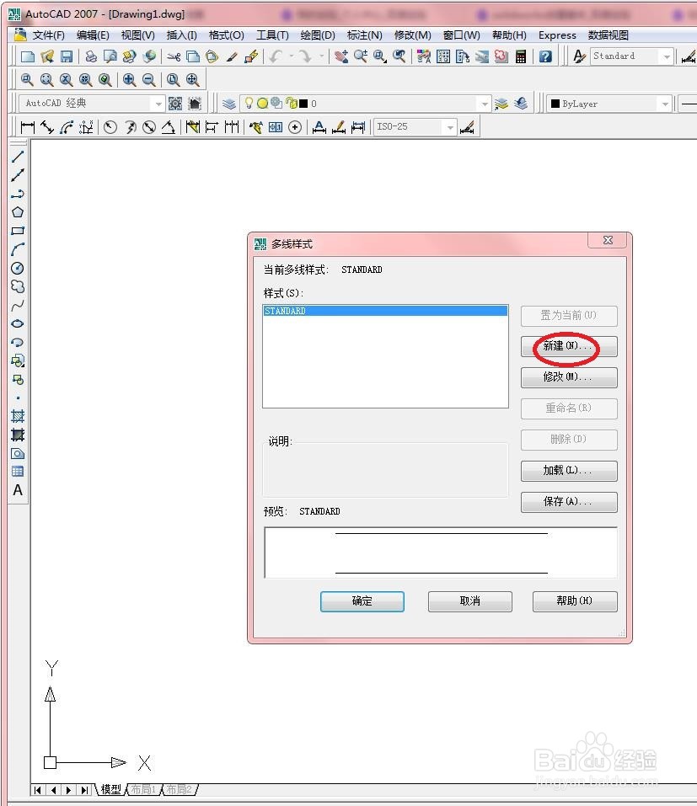Expand the ByLayer color dropdown
Screen dimensions: 697x806
665,104
